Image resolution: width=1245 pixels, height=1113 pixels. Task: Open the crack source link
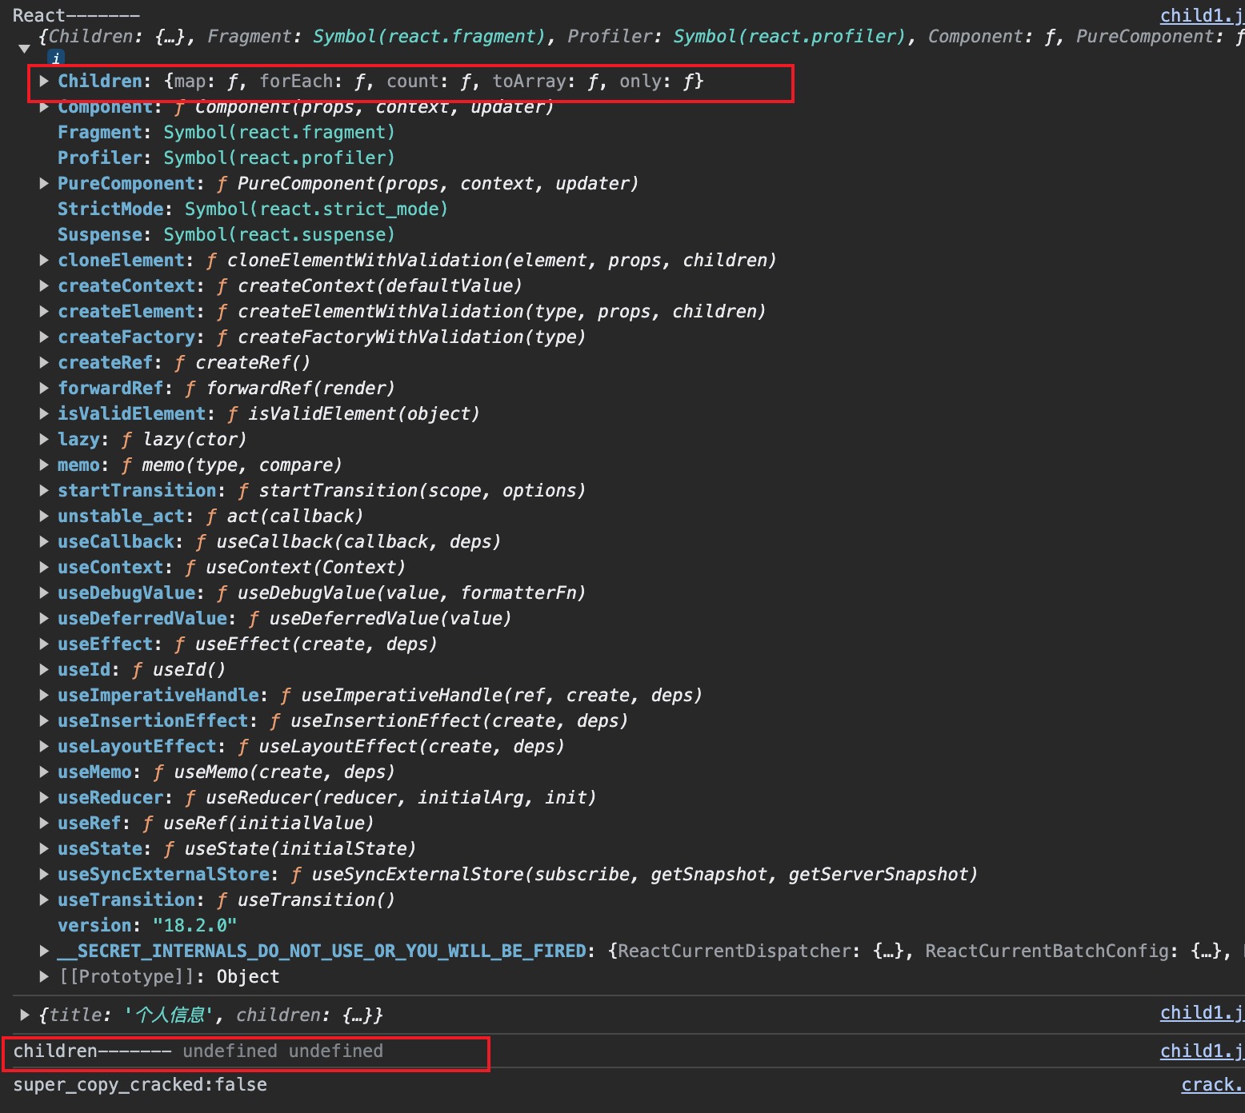[1212, 1085]
